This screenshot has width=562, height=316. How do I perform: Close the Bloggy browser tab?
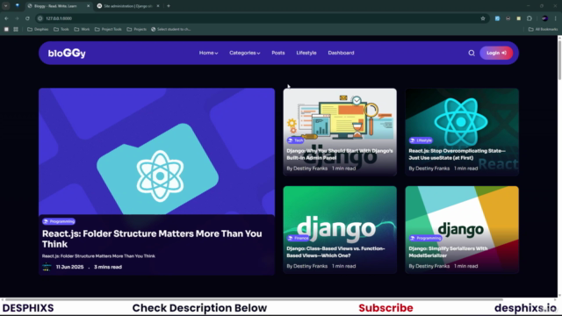(x=88, y=6)
